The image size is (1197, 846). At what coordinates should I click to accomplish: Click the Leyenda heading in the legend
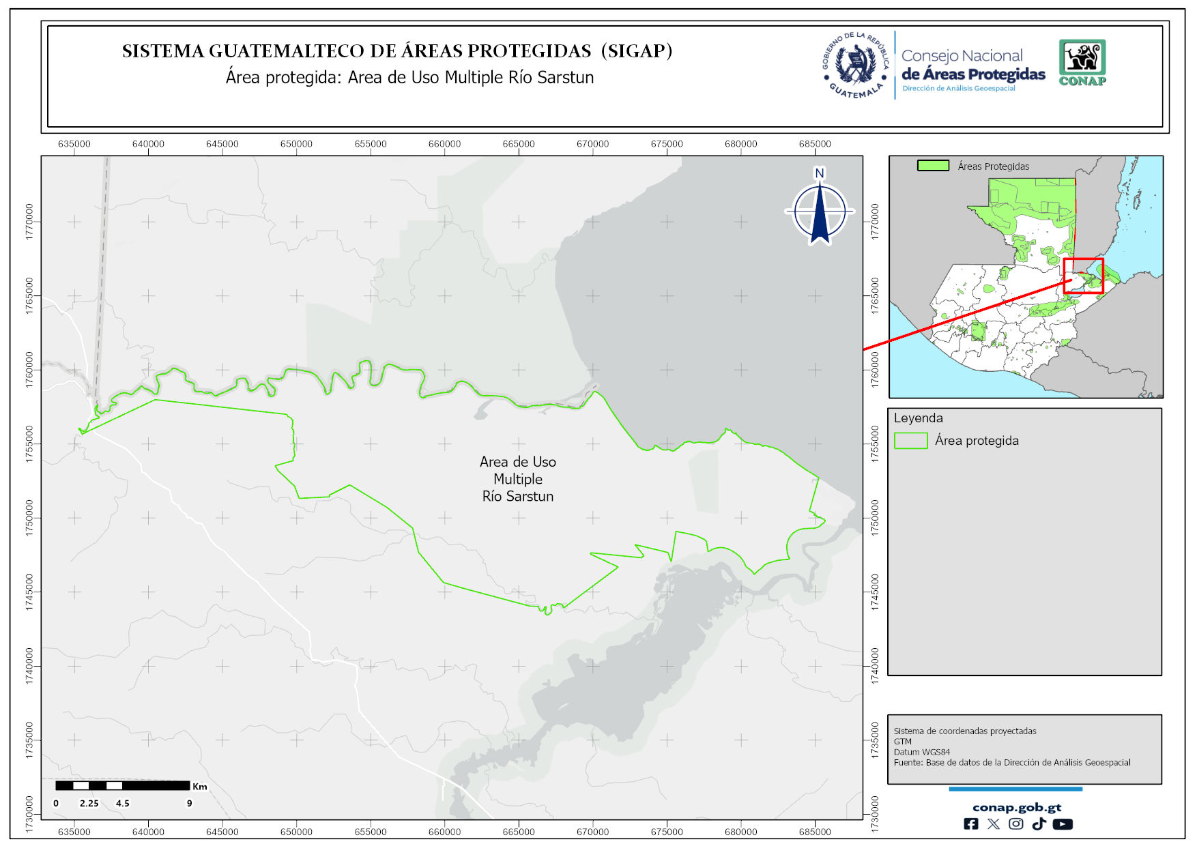(918, 418)
